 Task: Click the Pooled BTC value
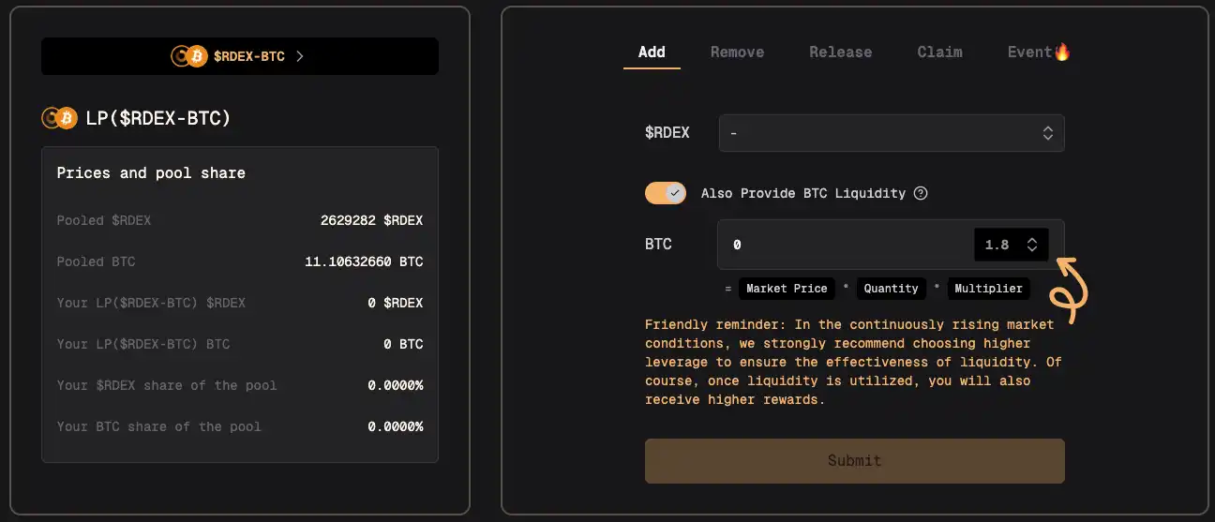pyautogui.click(x=364, y=261)
